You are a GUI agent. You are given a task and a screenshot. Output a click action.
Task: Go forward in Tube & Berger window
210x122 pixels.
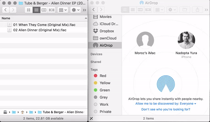(13, 10)
